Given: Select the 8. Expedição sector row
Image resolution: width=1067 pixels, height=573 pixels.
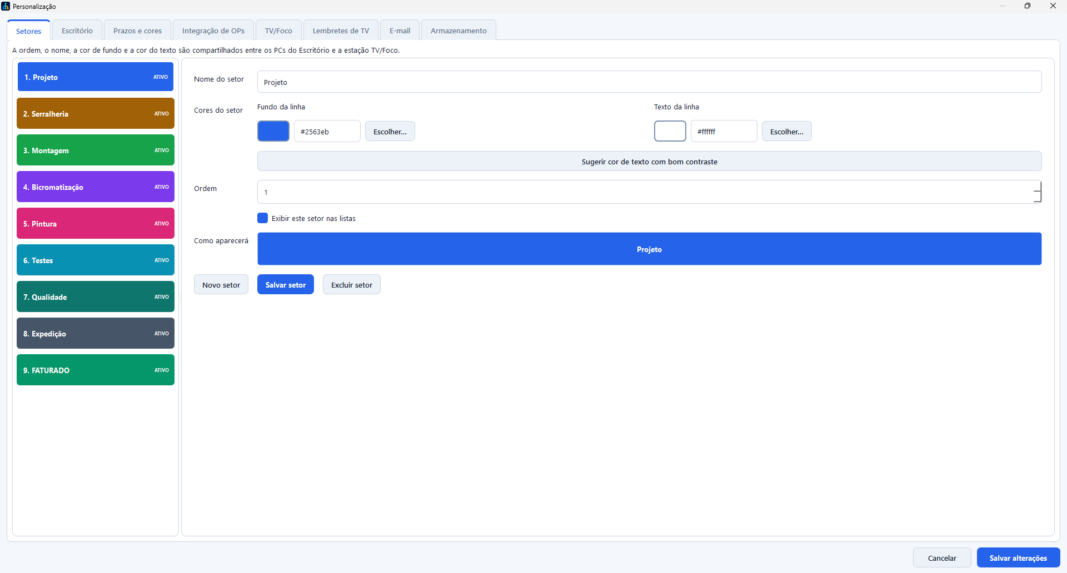Looking at the screenshot, I should [x=96, y=333].
